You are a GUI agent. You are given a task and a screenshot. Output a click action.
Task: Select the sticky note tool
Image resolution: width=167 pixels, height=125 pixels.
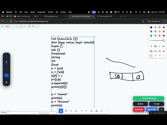pos(92,111)
